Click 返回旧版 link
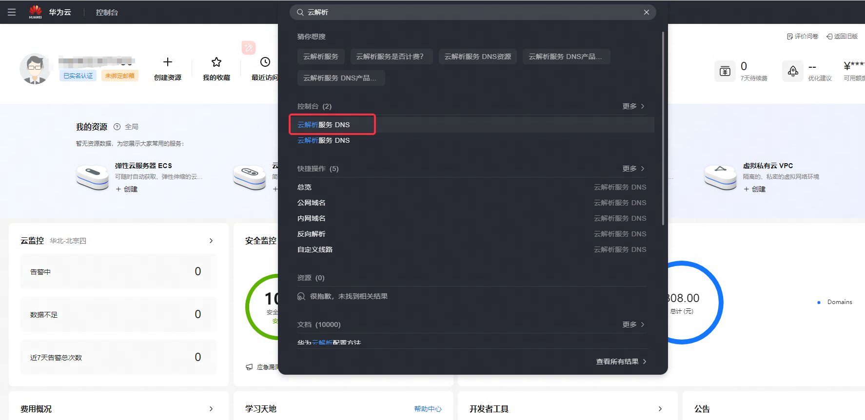Viewport: 865px width, 420px height. tap(842, 37)
